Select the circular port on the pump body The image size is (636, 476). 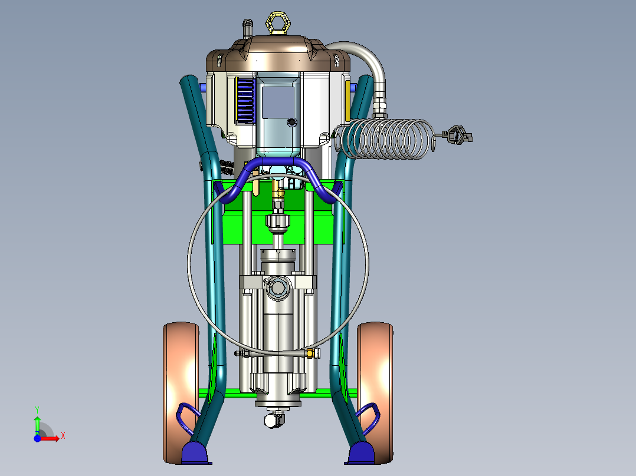pos(278,287)
